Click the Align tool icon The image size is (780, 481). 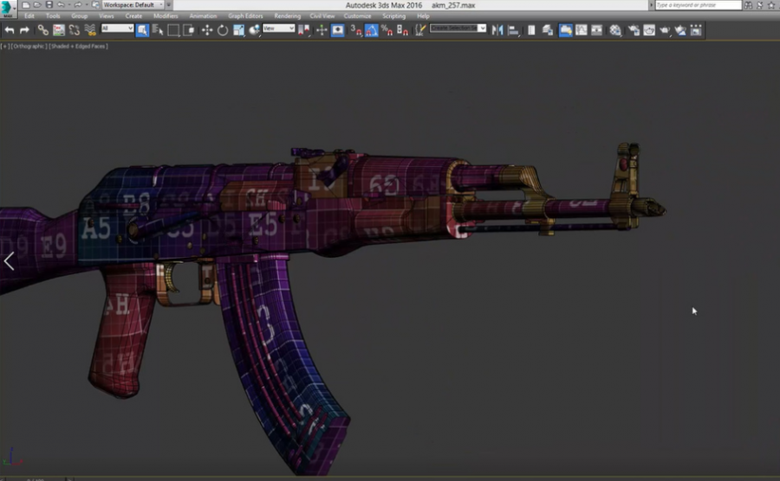513,30
